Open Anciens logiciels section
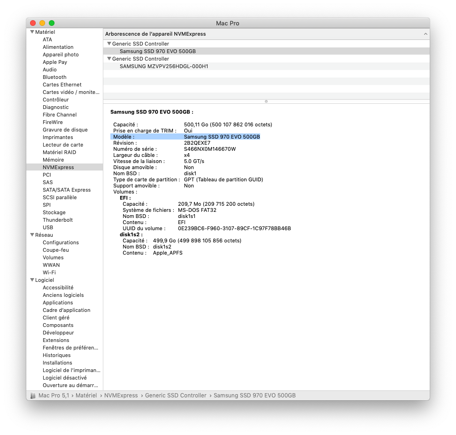Screen dimensions: 456x435 click(63, 295)
